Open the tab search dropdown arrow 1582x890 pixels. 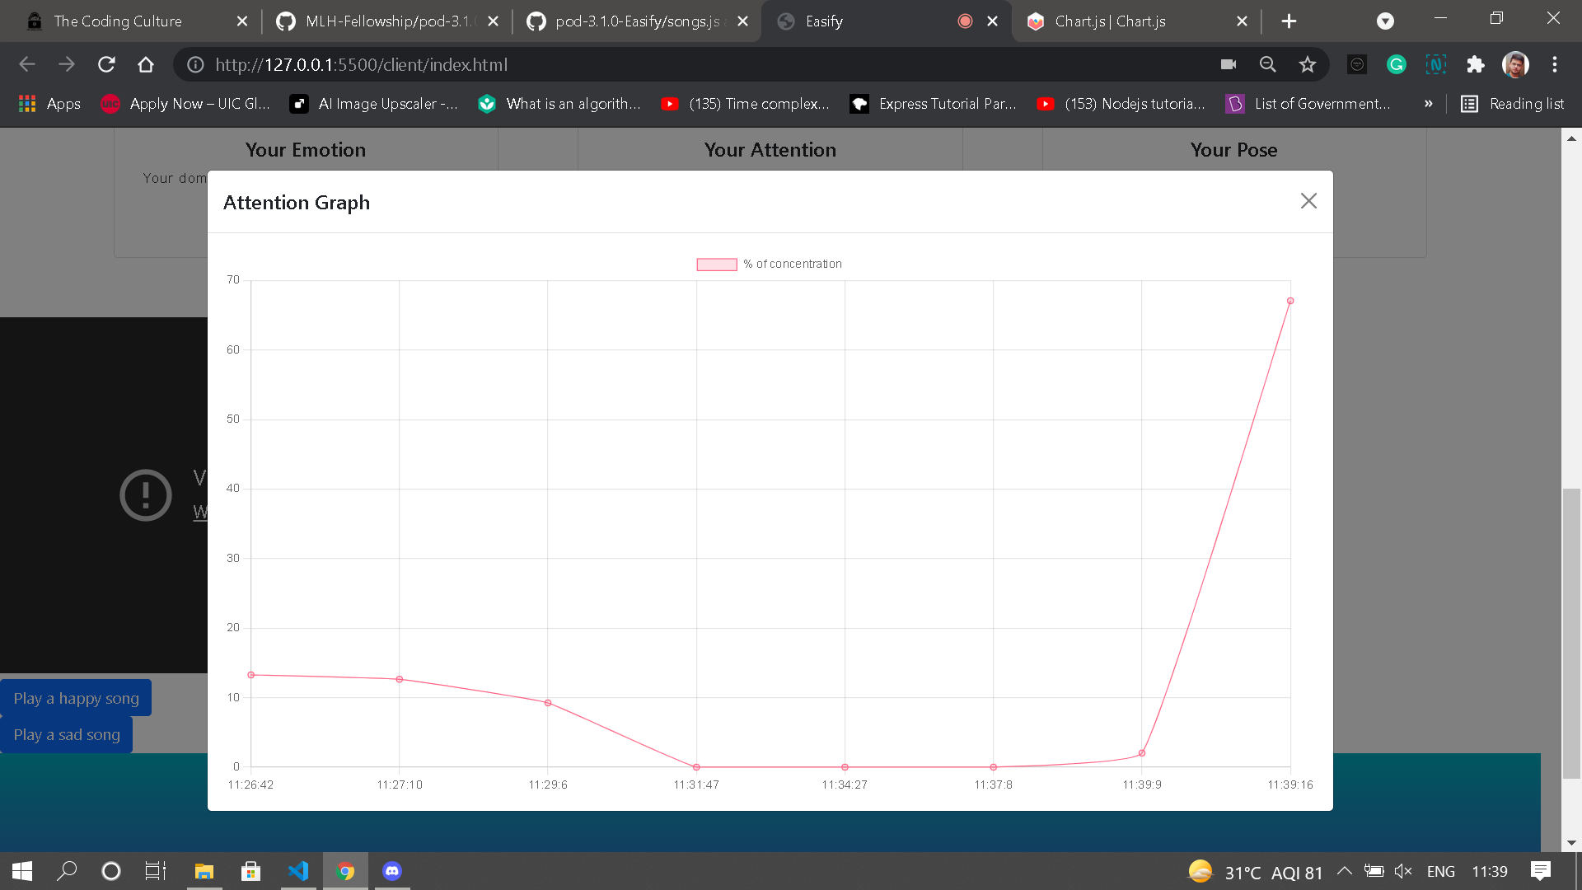[1385, 21]
